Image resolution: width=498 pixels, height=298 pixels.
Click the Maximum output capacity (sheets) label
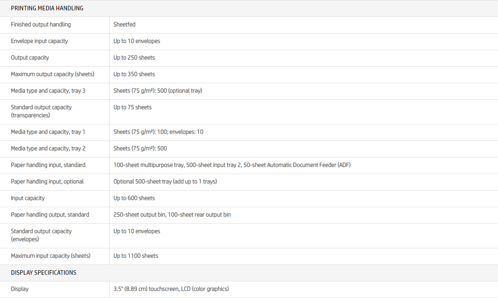(x=52, y=74)
